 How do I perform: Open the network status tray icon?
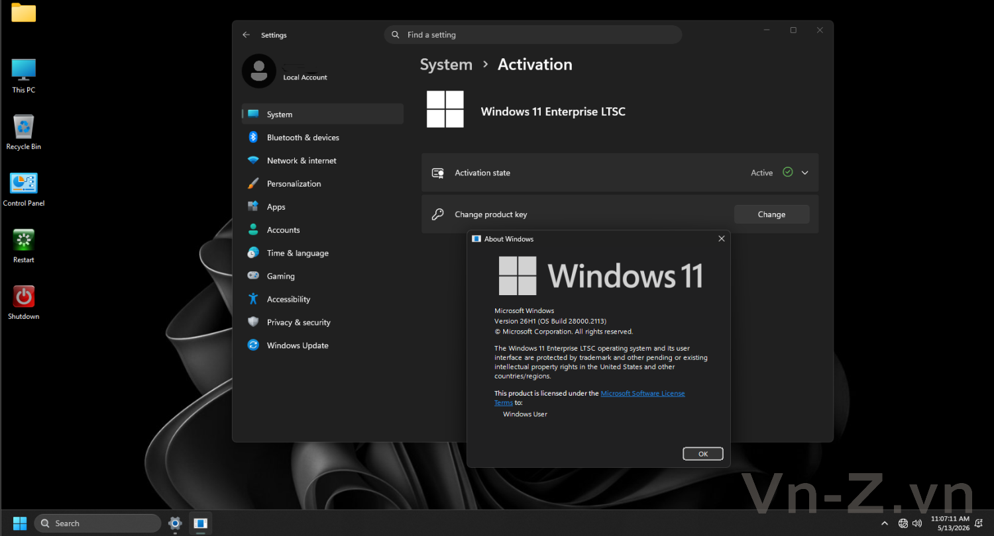pos(903,523)
